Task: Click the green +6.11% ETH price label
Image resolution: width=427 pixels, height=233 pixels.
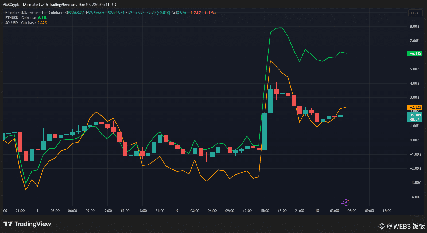Action: tap(415, 53)
